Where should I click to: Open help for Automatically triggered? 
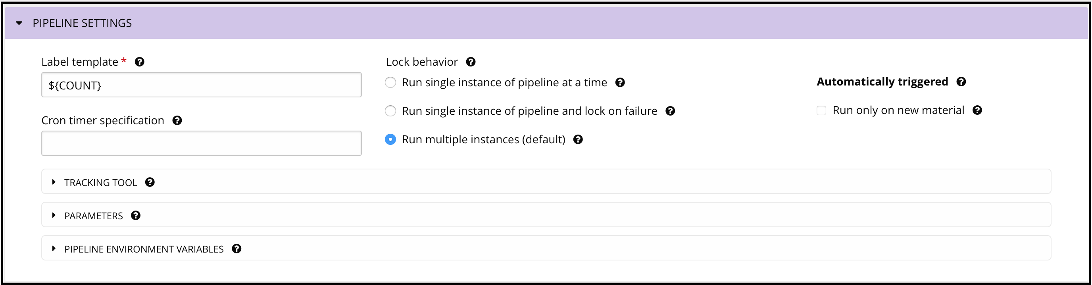click(x=961, y=82)
